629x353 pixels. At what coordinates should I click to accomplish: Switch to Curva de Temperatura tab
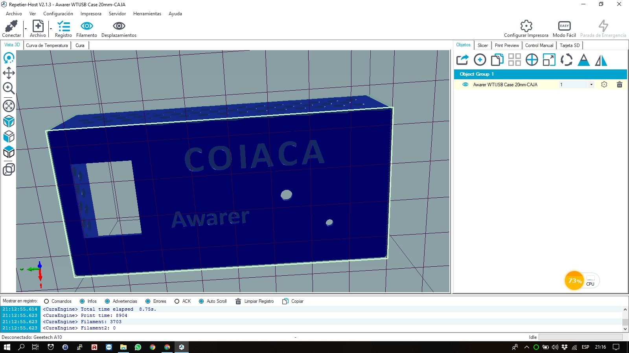pyautogui.click(x=47, y=45)
